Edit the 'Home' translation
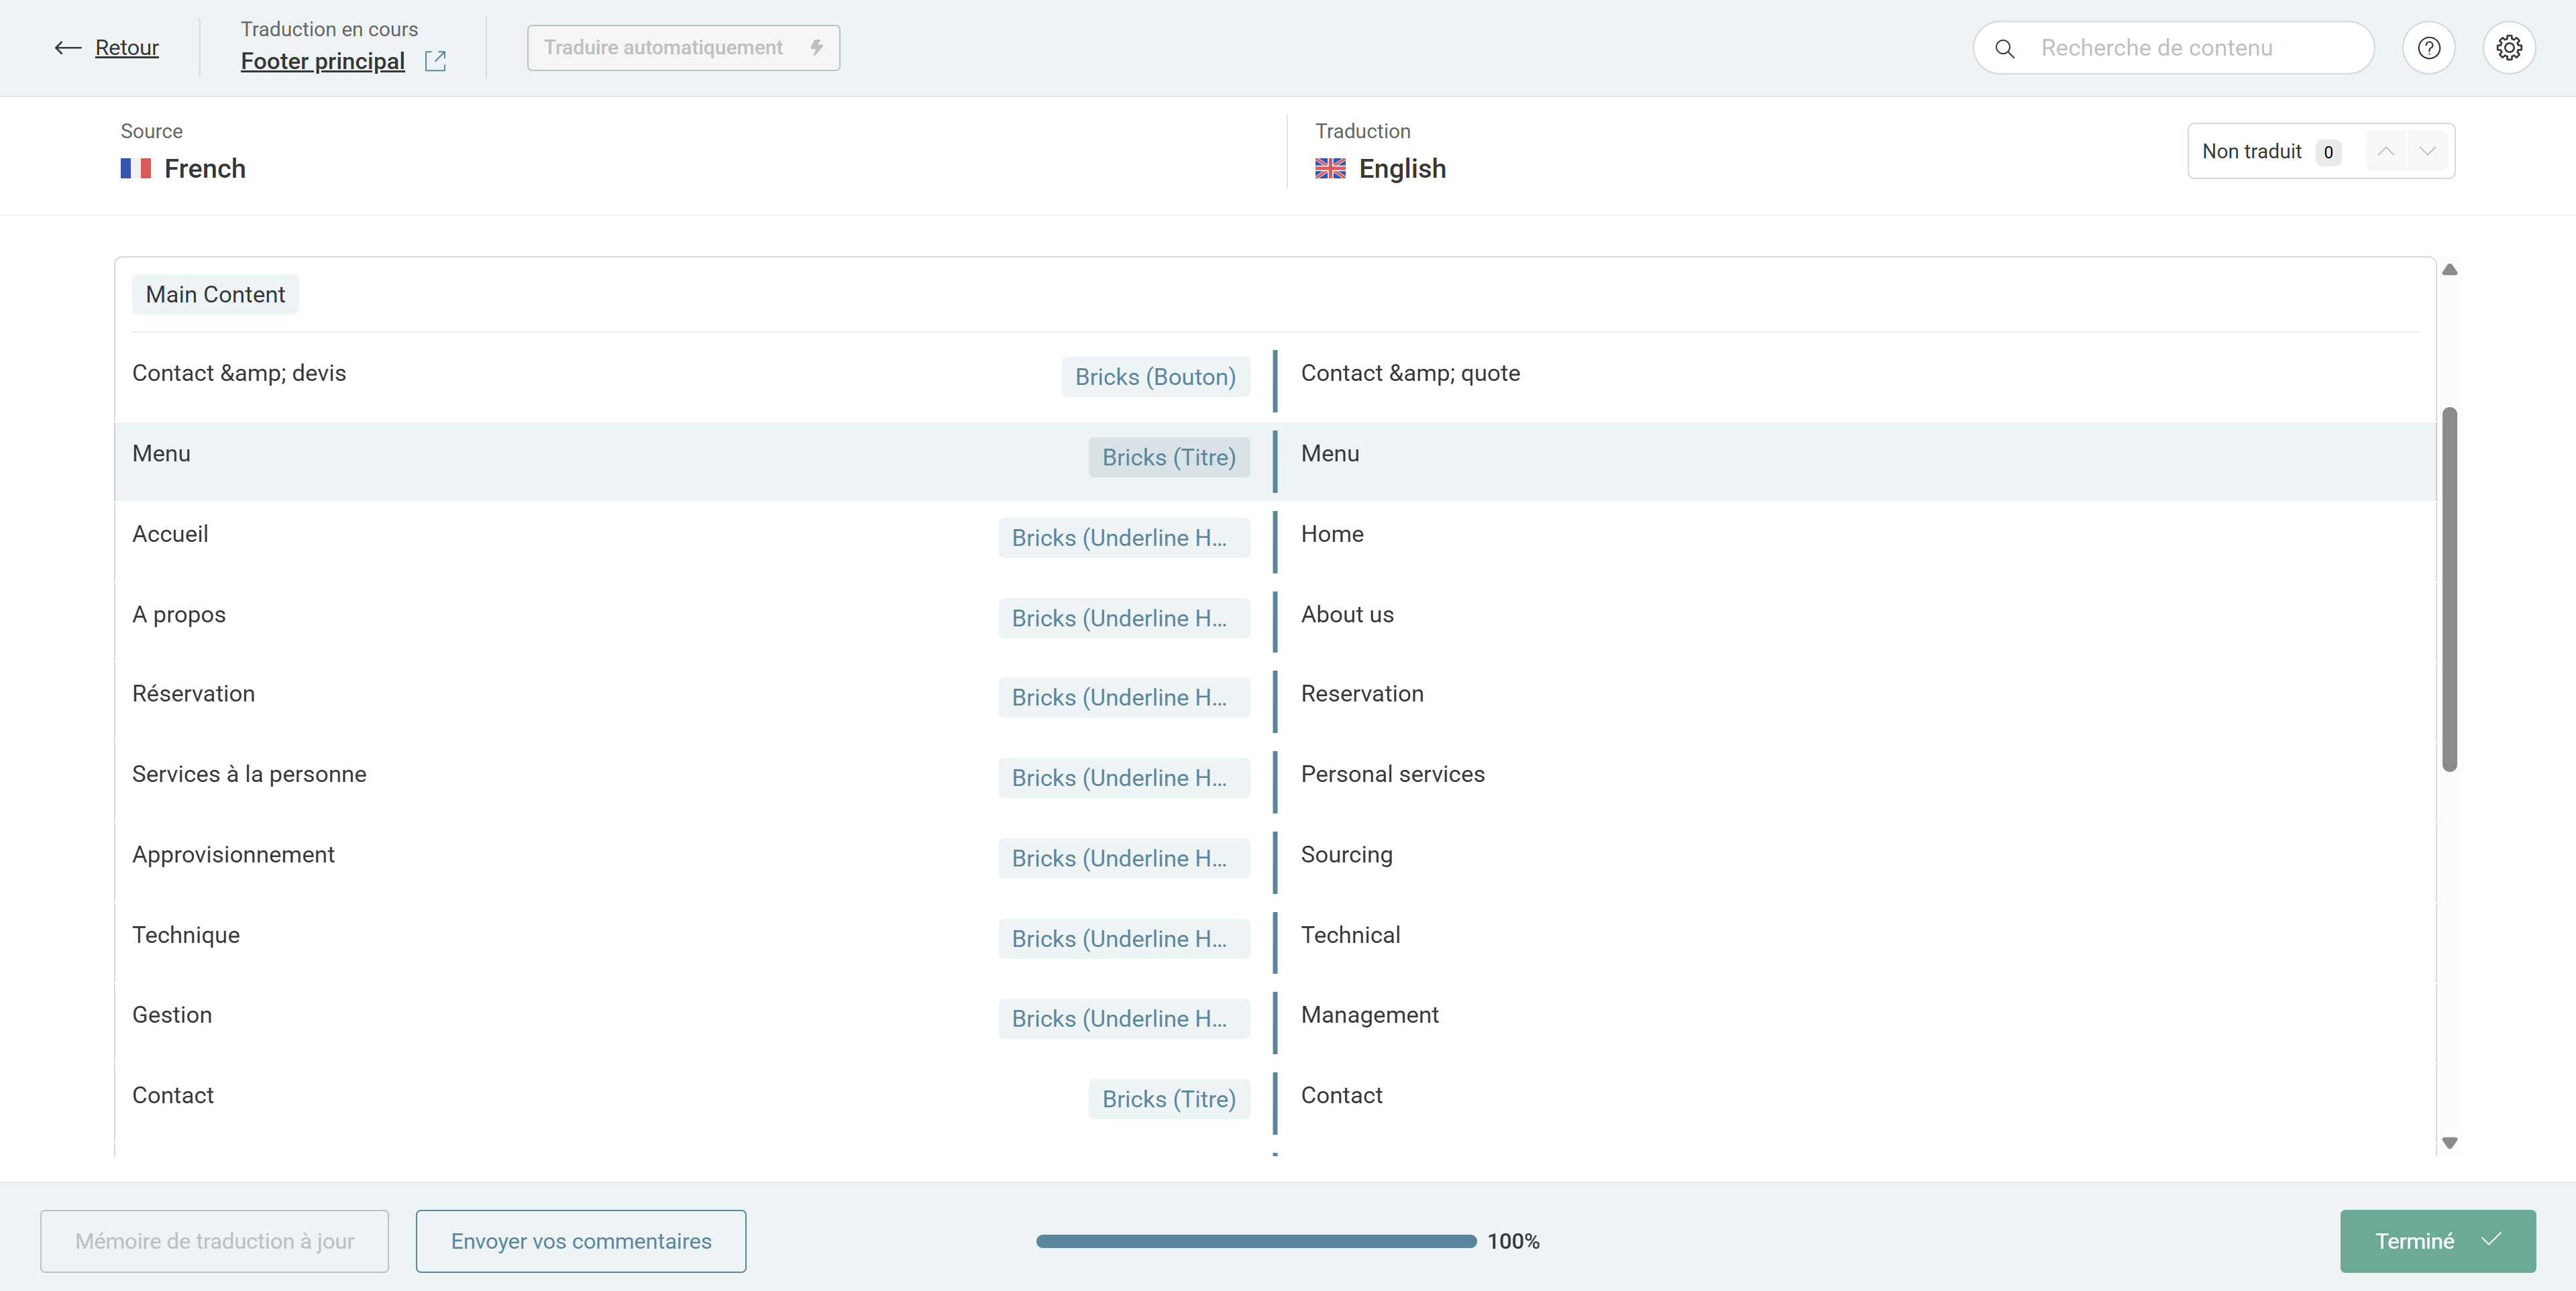2576x1291 pixels. (x=1332, y=534)
